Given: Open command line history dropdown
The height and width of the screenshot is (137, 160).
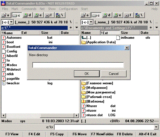Looking at the screenshot, I should (x=156, y=127).
